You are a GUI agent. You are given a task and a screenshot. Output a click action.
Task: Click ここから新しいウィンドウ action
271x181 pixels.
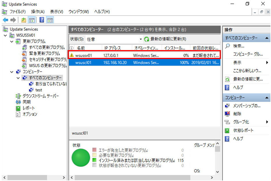pos(247,71)
